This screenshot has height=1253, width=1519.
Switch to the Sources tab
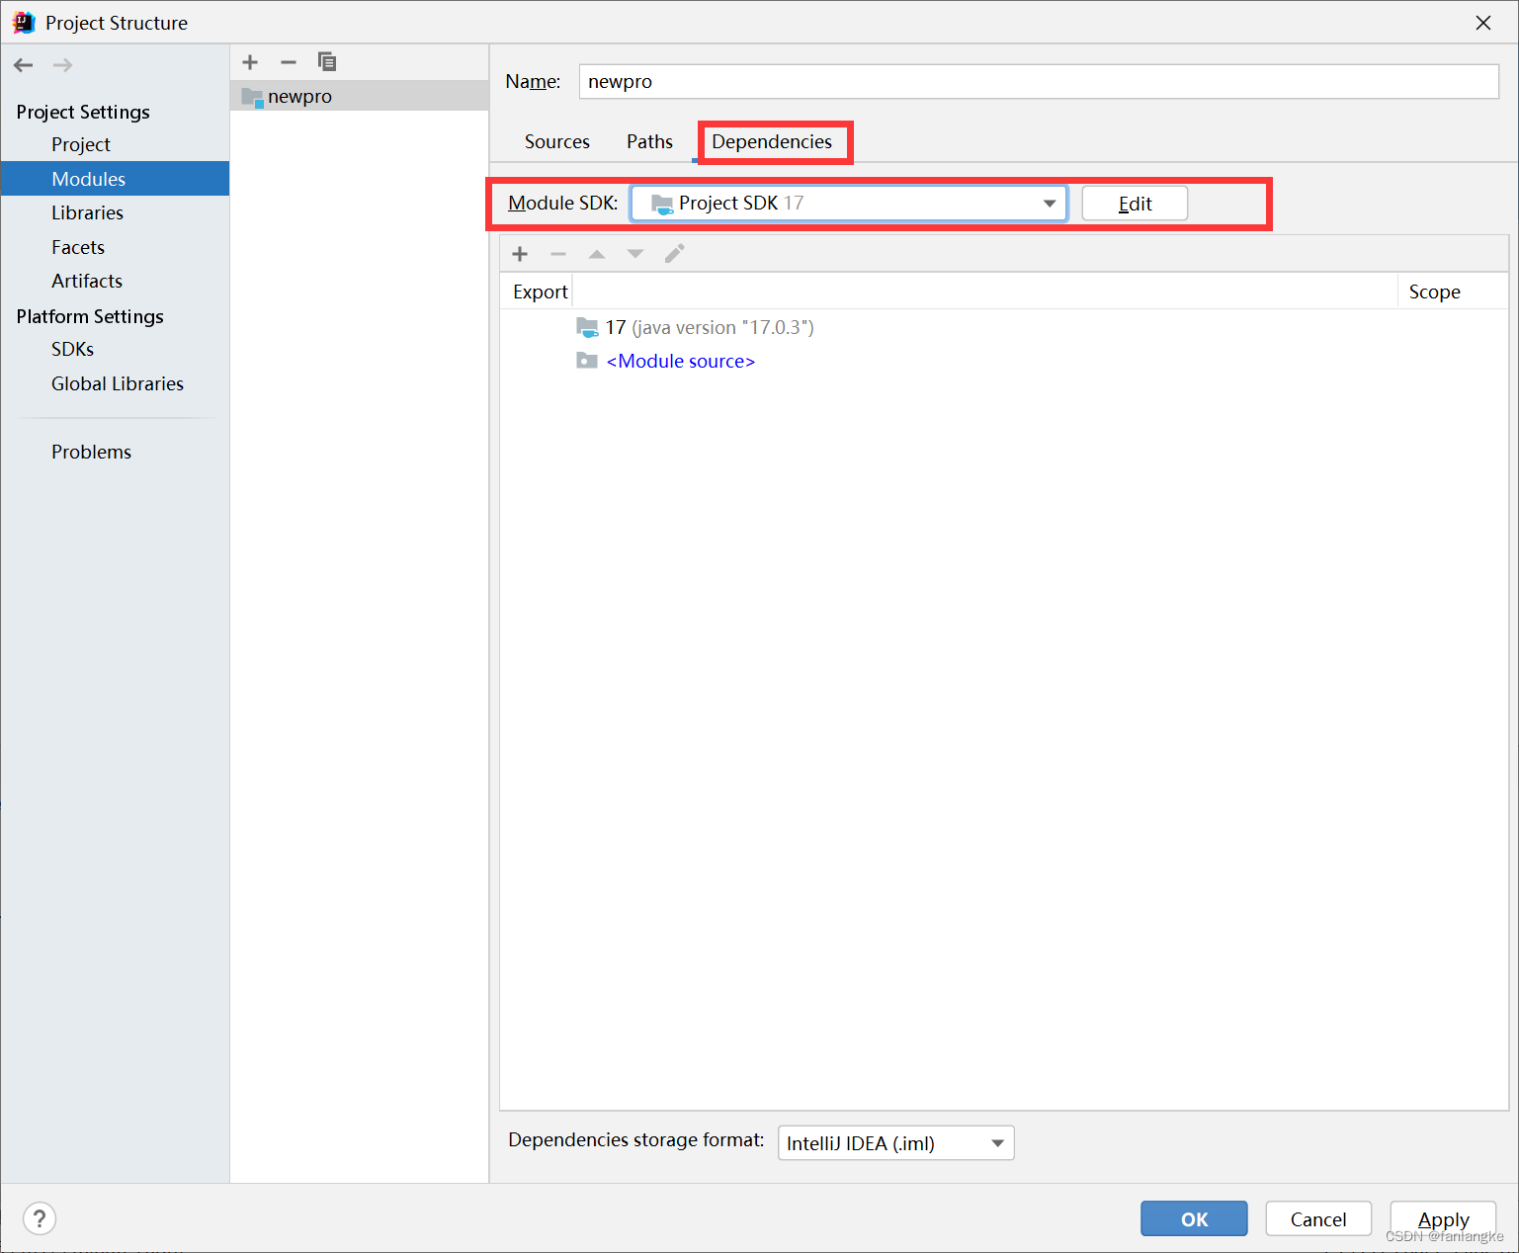coord(557,141)
